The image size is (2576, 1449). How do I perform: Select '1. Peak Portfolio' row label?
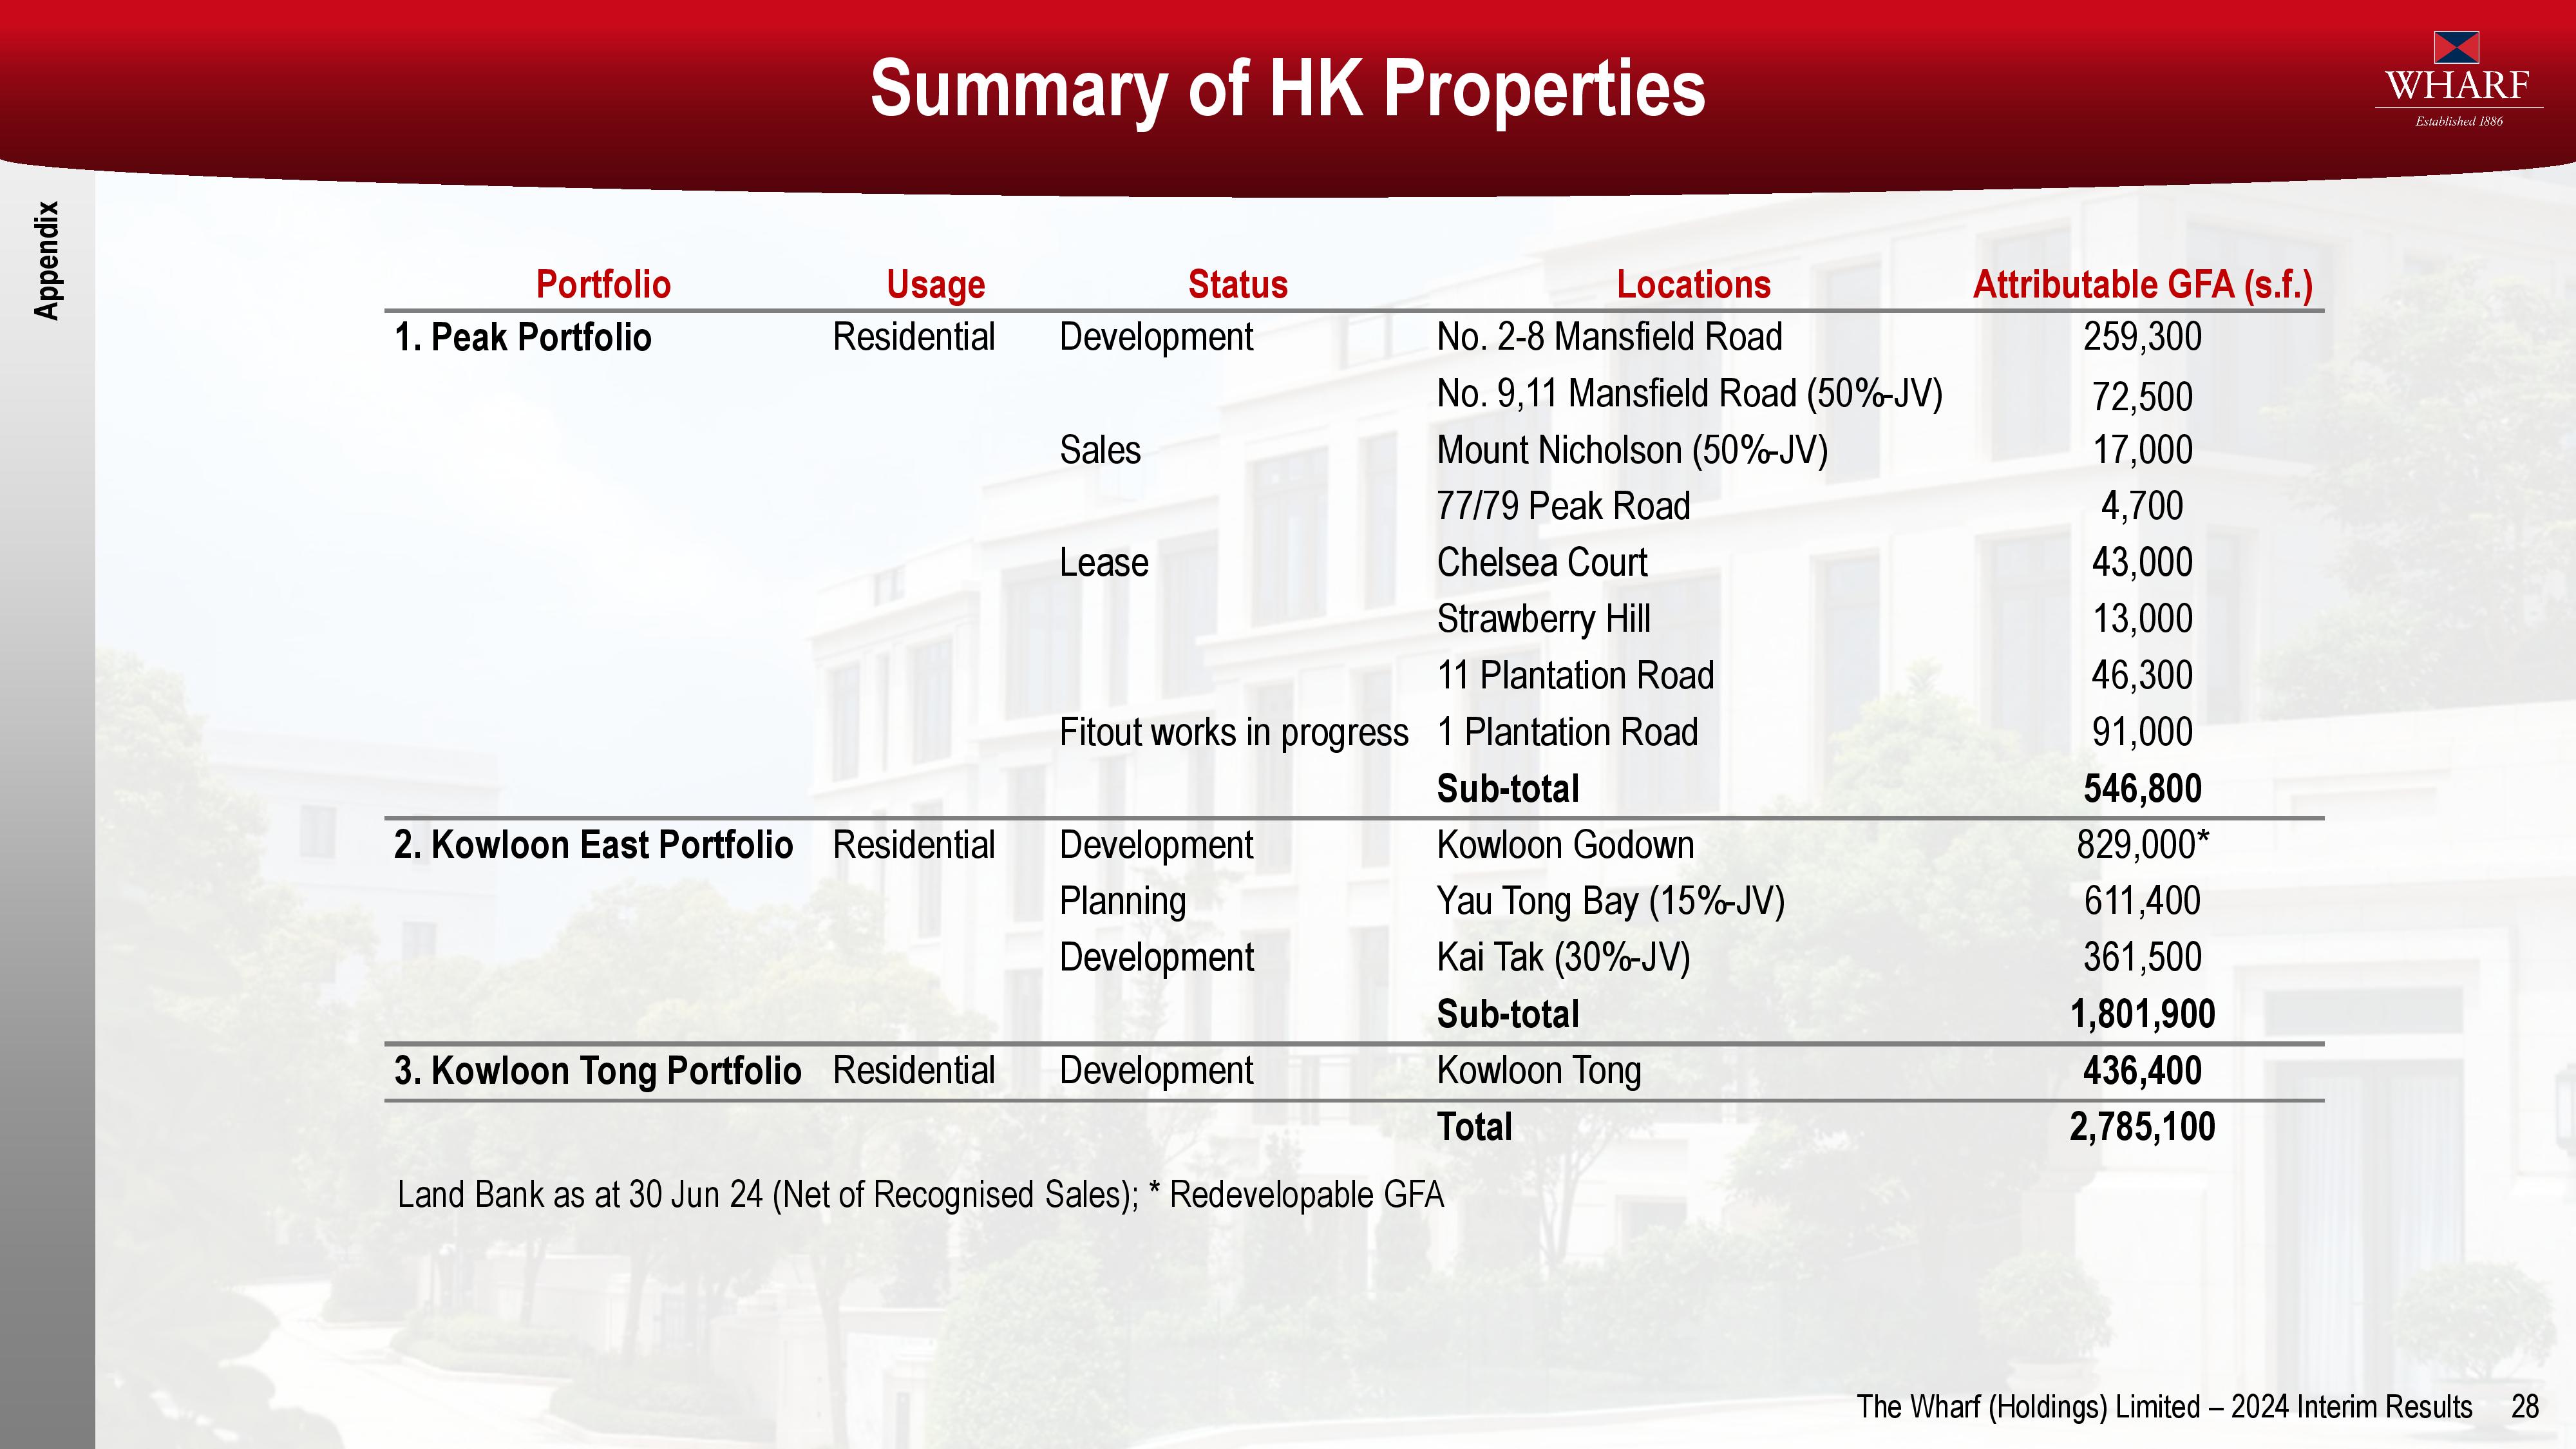(523, 338)
